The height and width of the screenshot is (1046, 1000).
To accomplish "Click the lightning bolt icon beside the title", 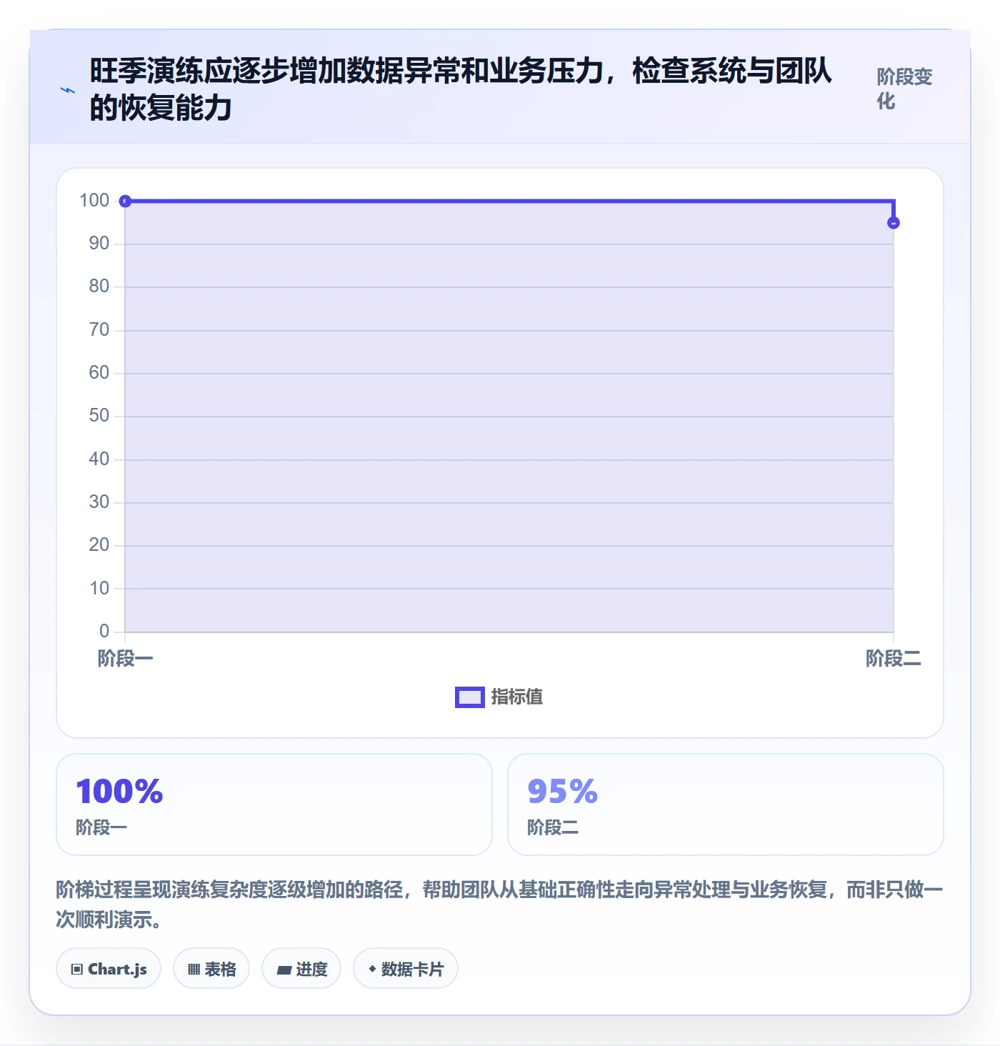I will [68, 90].
